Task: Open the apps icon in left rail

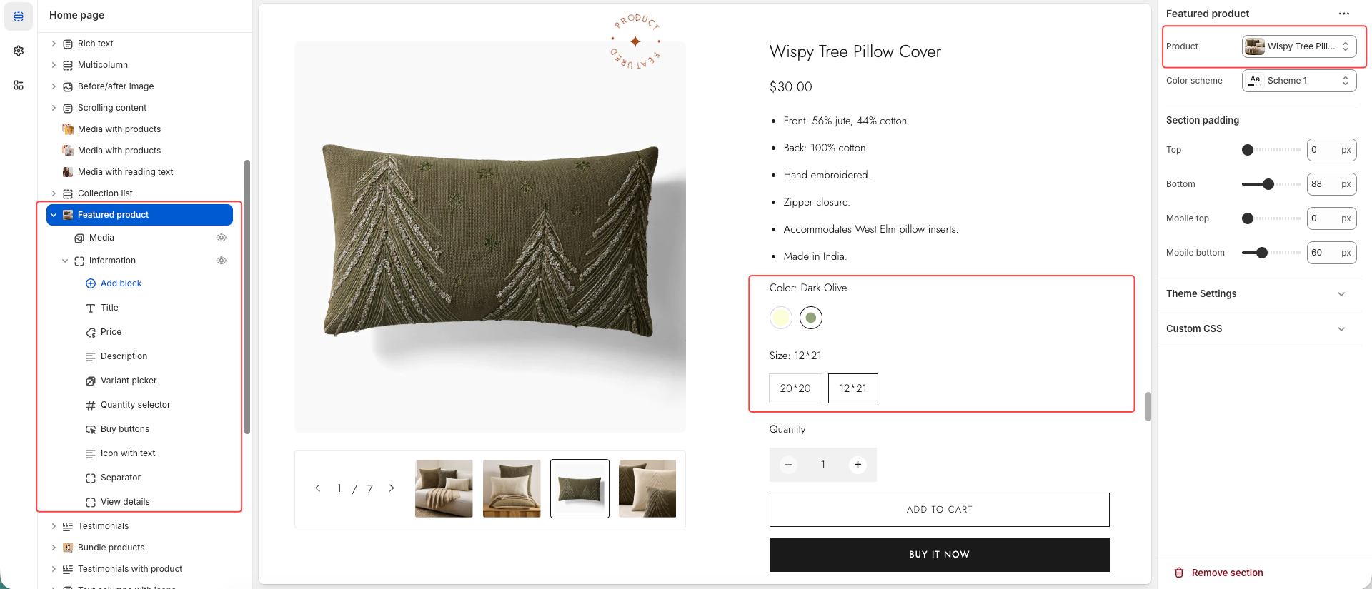Action: 19,85
